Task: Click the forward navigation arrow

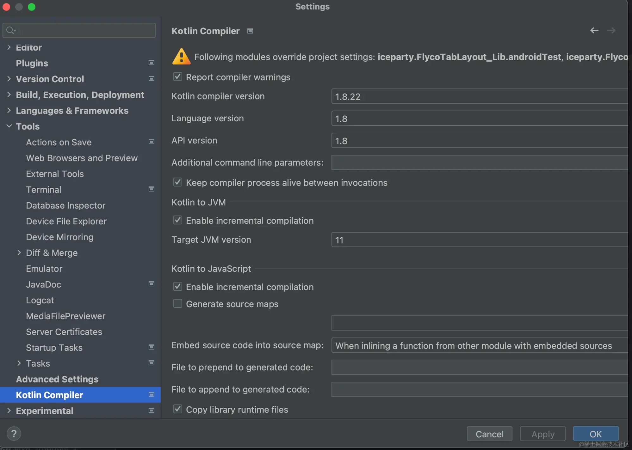Action: point(611,30)
